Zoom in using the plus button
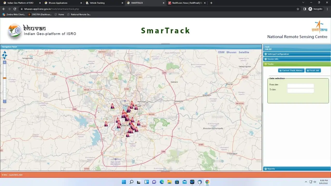Viewport: 331px width, 186px height. pyautogui.click(x=5, y=63)
